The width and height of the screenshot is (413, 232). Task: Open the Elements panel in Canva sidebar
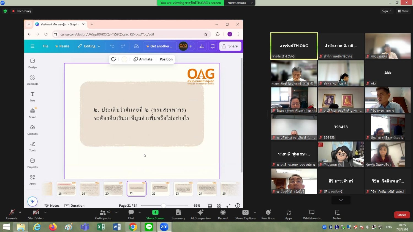pyautogui.click(x=32, y=80)
